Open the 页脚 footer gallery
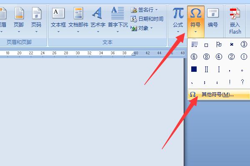 pos(19,20)
